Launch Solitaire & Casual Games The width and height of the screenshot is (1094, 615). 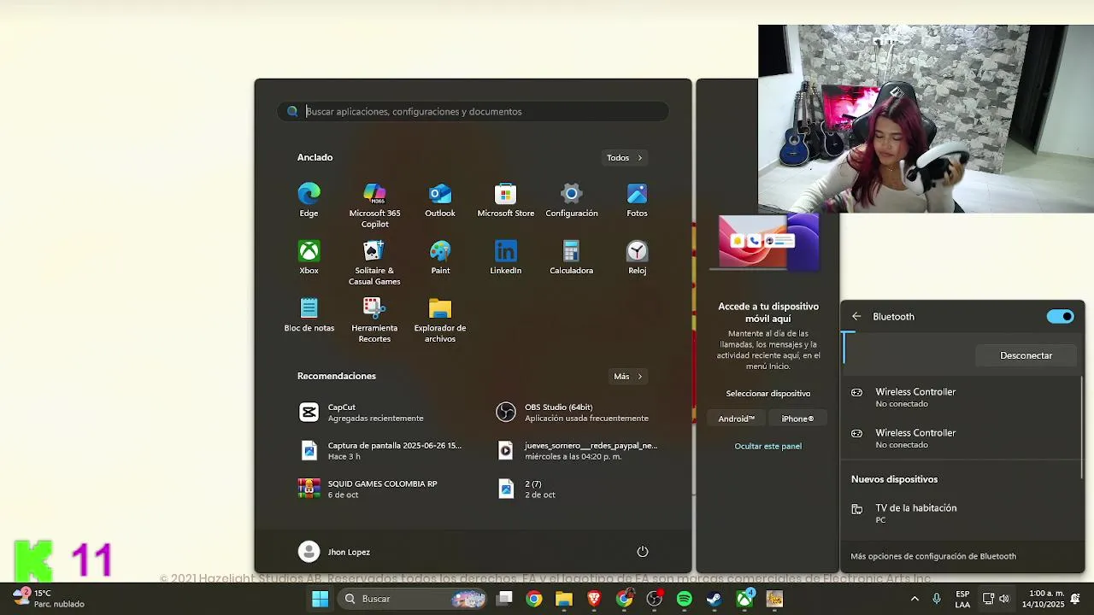(x=374, y=263)
